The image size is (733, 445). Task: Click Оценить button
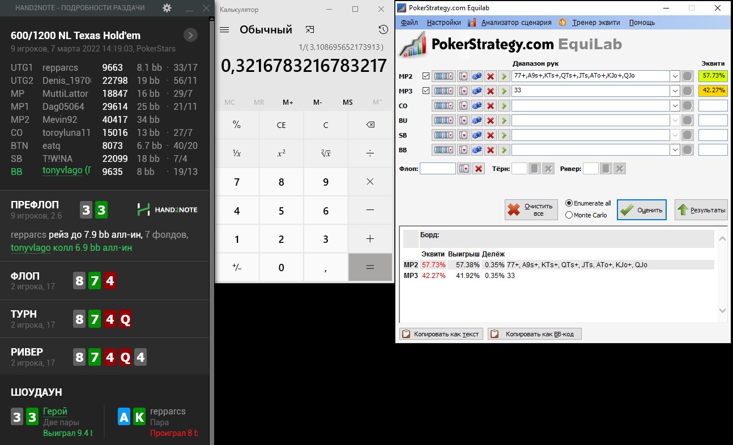[x=642, y=209]
